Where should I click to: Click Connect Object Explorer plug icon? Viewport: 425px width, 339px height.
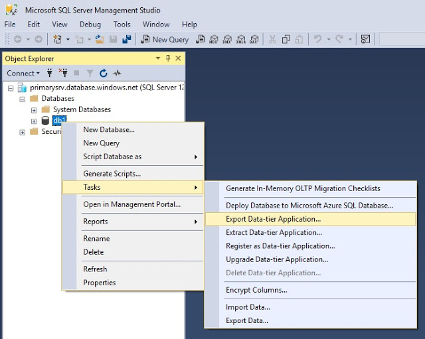tap(50, 73)
